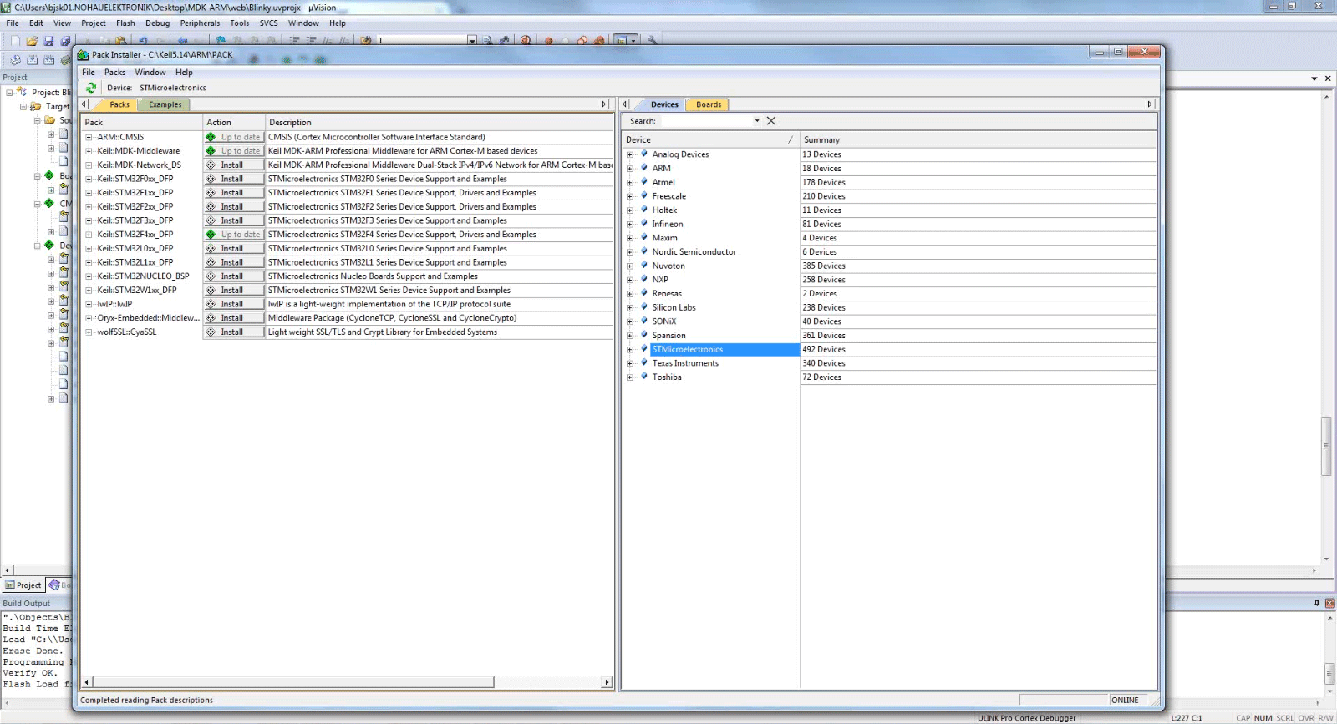The image size is (1337, 724).
Task: Install the Keil::STM32F1xx_DFP pack
Action: pyautogui.click(x=234, y=193)
